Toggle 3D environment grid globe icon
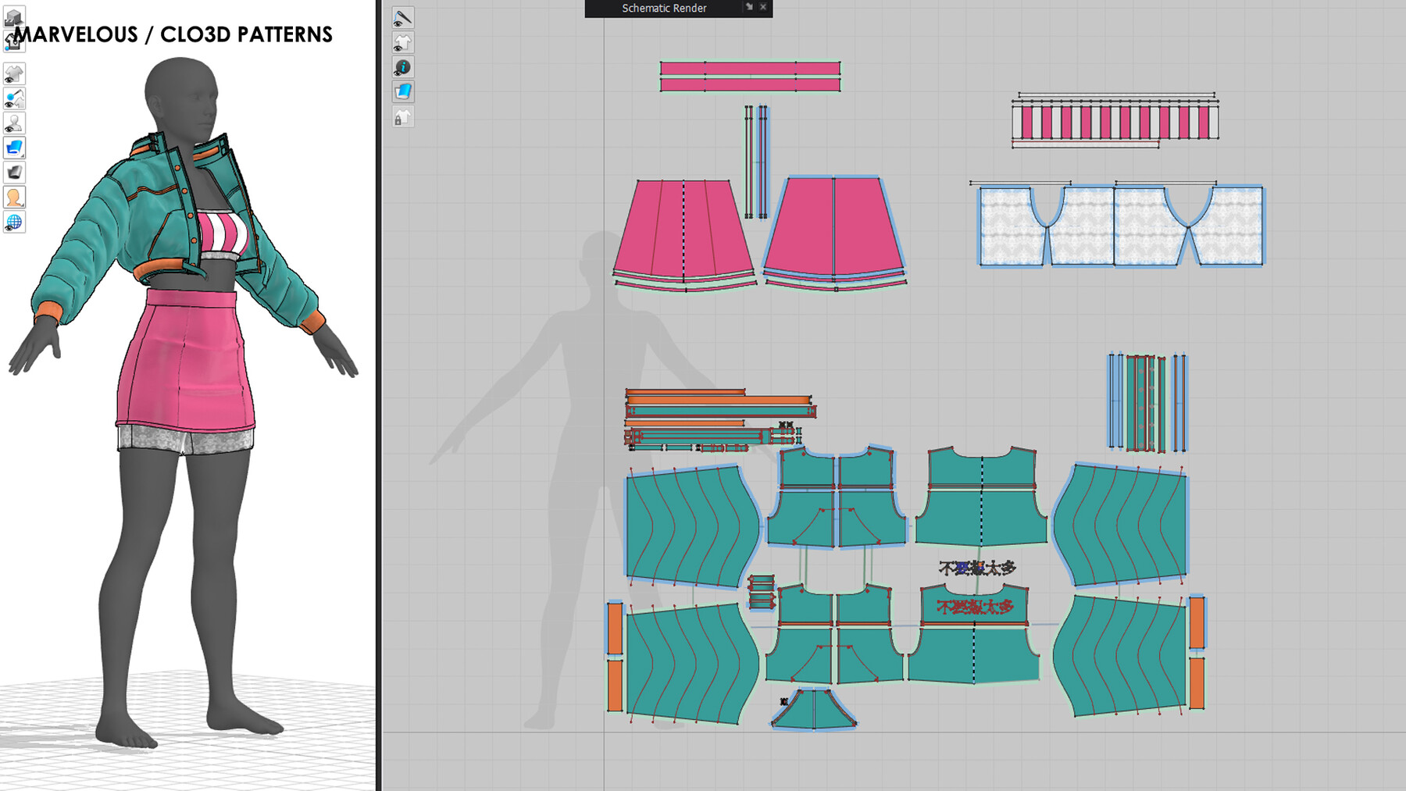 [14, 223]
